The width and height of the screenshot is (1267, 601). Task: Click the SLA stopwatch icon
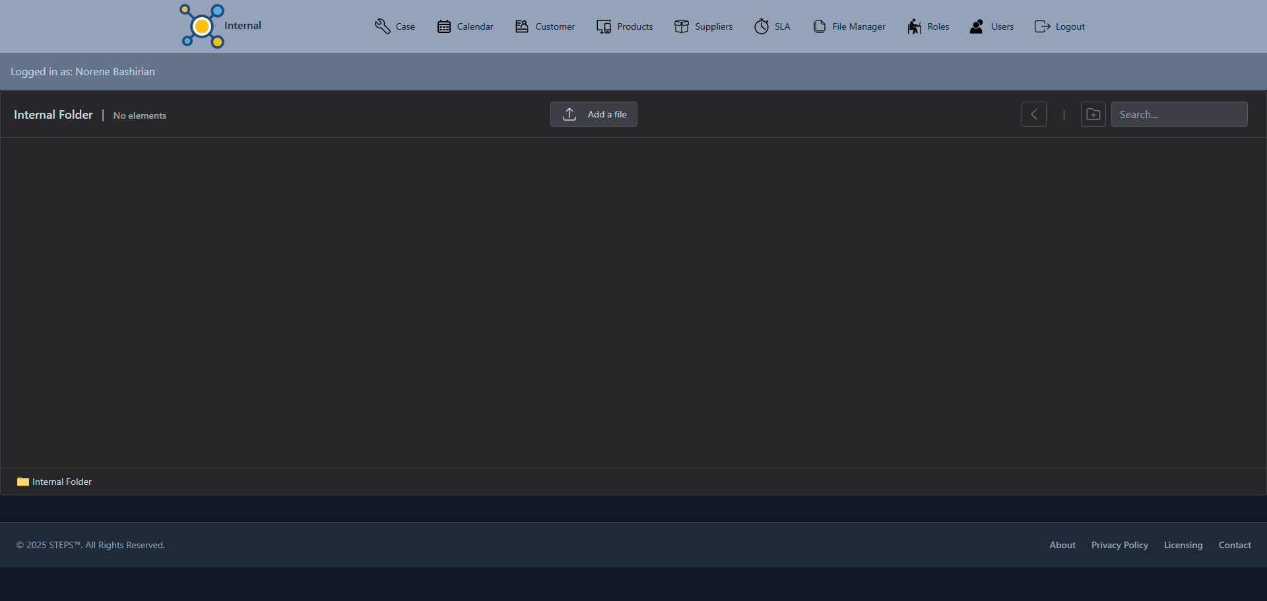(x=762, y=26)
